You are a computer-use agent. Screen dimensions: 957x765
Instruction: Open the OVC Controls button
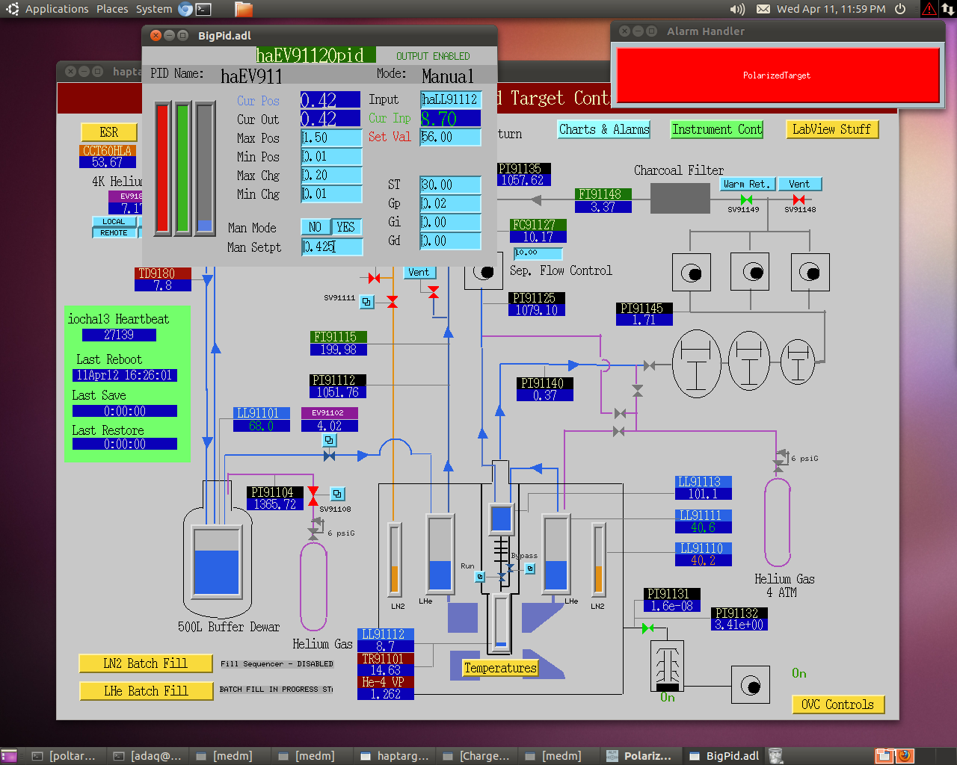[x=837, y=704]
